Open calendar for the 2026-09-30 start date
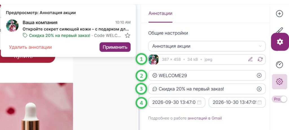The width and height of the screenshot is (289, 130). pos(199,102)
